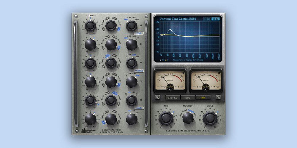The width and height of the screenshot is (297, 148).
Task: Set graph range to 30dB
Action: pyautogui.click(x=215, y=19)
